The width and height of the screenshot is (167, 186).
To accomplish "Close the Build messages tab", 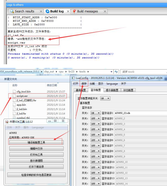I will 105,11.
